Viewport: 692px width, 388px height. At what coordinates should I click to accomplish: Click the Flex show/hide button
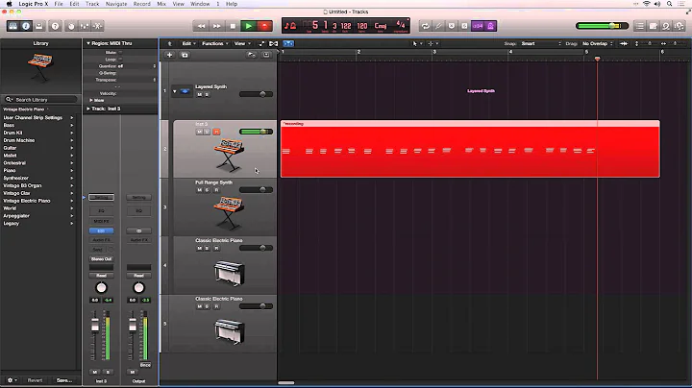(274, 43)
